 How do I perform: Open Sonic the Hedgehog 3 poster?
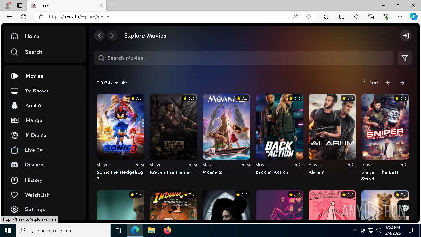120,127
